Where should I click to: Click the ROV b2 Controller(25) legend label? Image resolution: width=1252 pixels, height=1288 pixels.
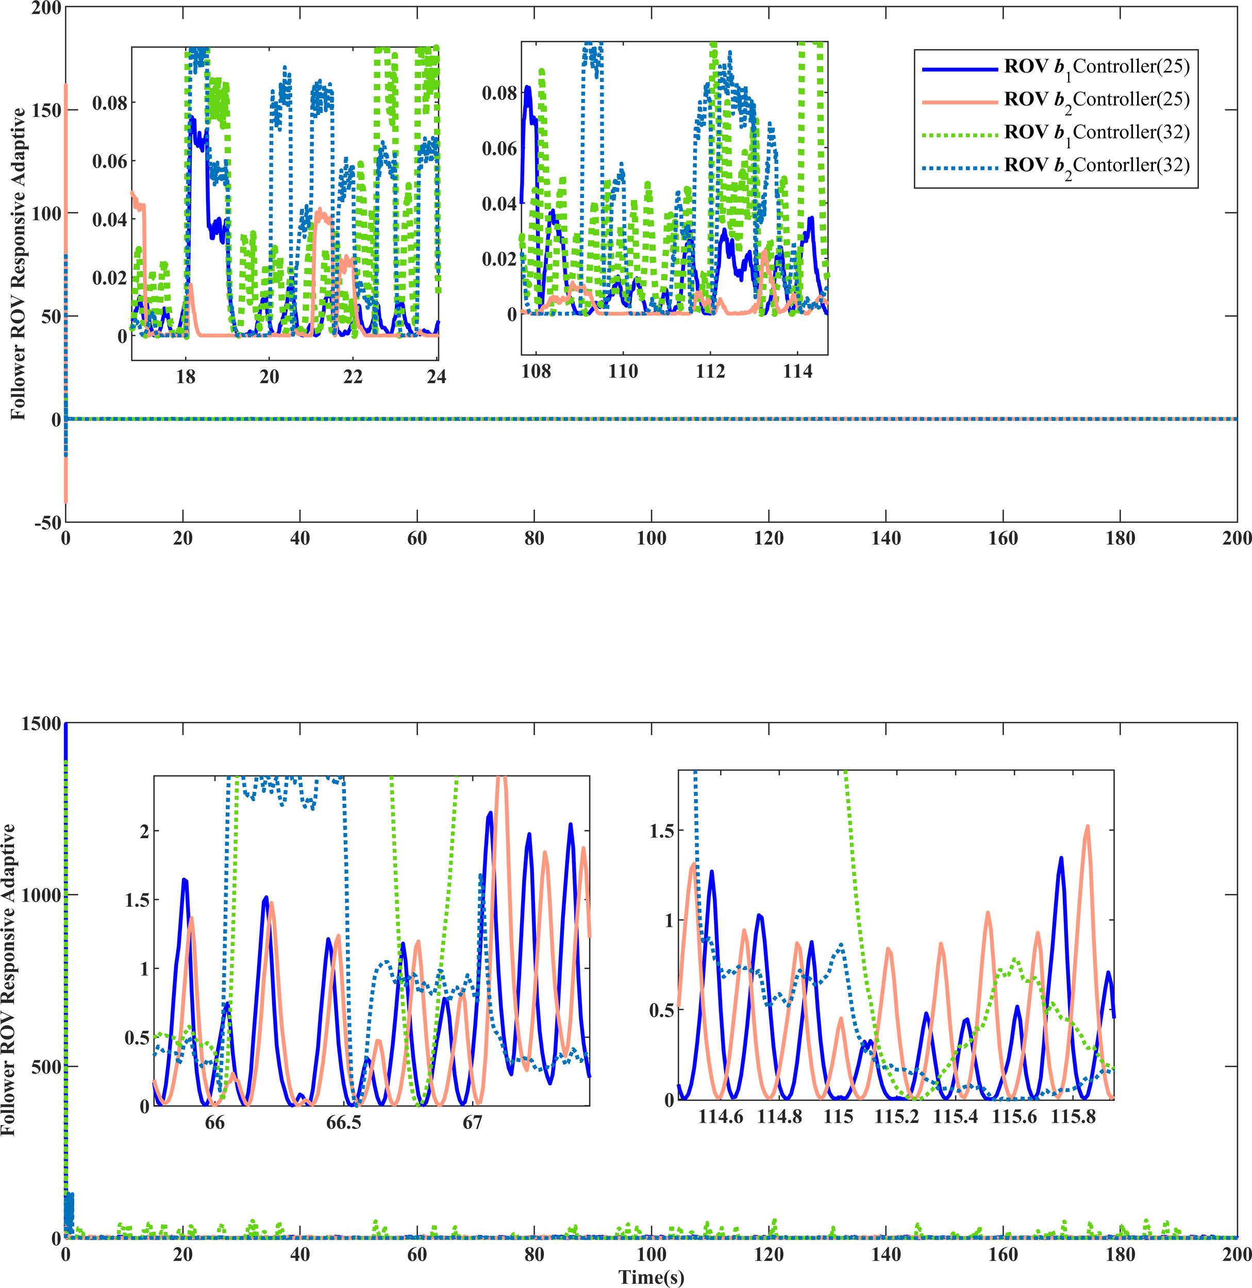pos(1097,100)
